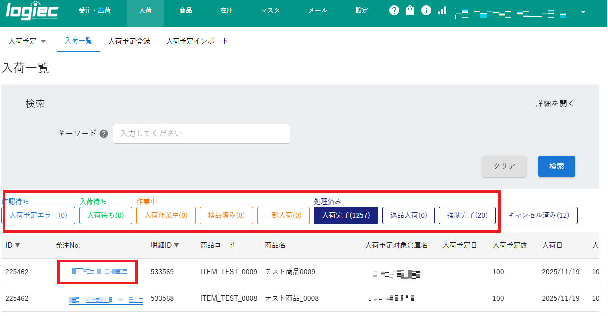Open the info (i) icon

[x=426, y=10]
